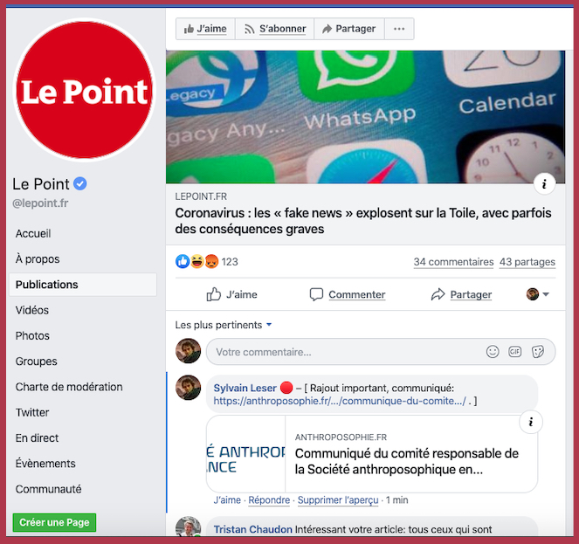Image resolution: width=579 pixels, height=544 pixels.
Task: Click the Créer une Page button
Action: pyautogui.click(x=54, y=522)
